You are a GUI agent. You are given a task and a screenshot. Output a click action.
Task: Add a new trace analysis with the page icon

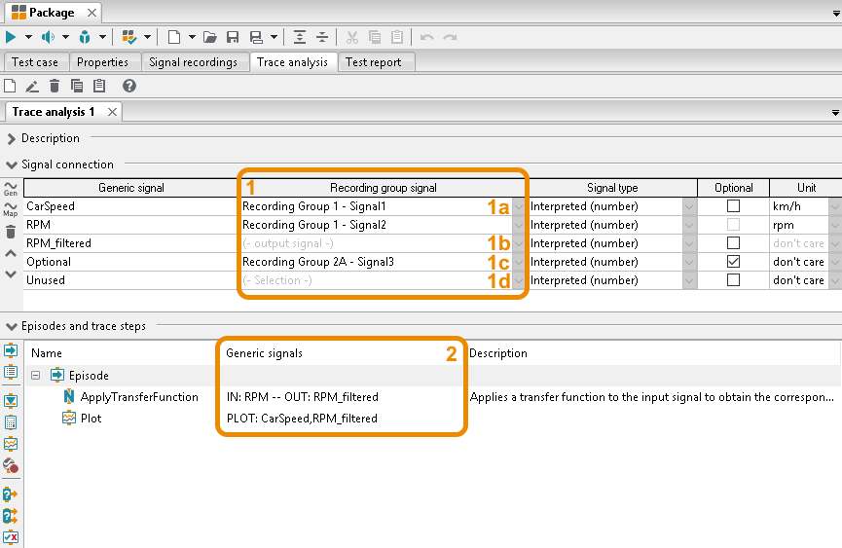pyautogui.click(x=10, y=86)
